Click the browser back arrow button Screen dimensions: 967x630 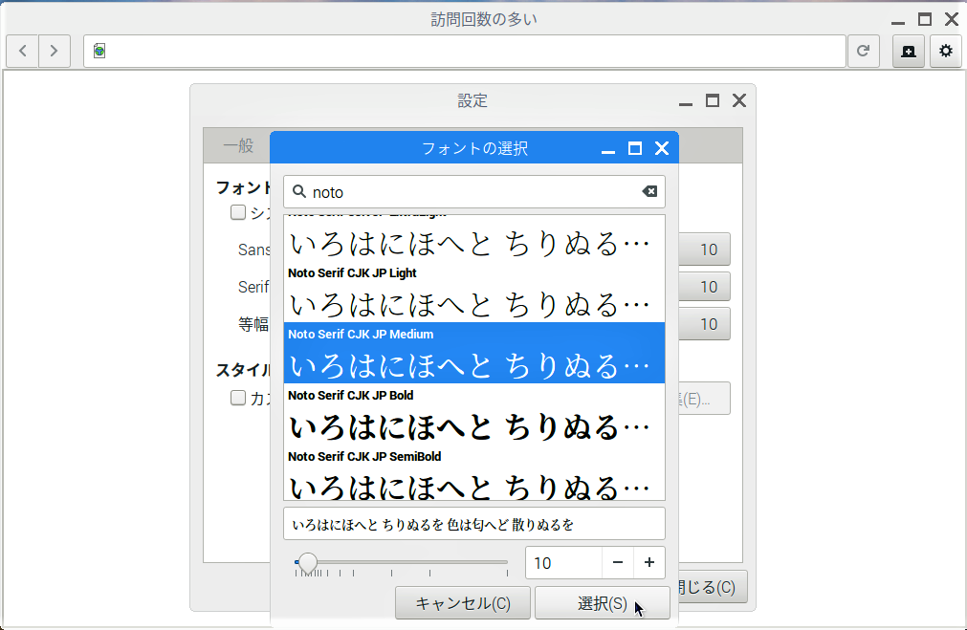click(x=23, y=51)
